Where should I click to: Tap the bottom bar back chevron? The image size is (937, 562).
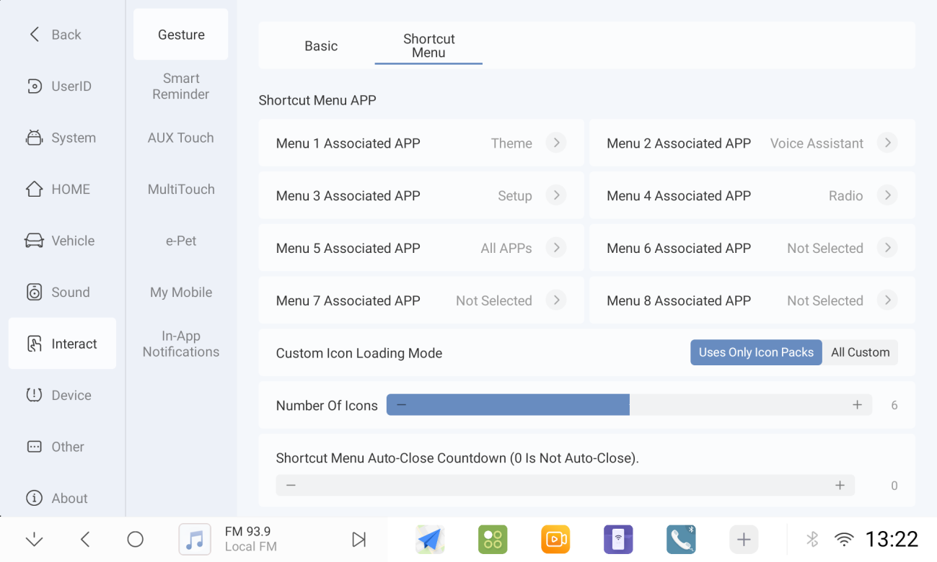pyautogui.click(x=85, y=540)
